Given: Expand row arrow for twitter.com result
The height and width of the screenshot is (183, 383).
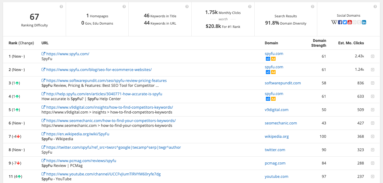Looking at the screenshot, I should pos(373,150).
